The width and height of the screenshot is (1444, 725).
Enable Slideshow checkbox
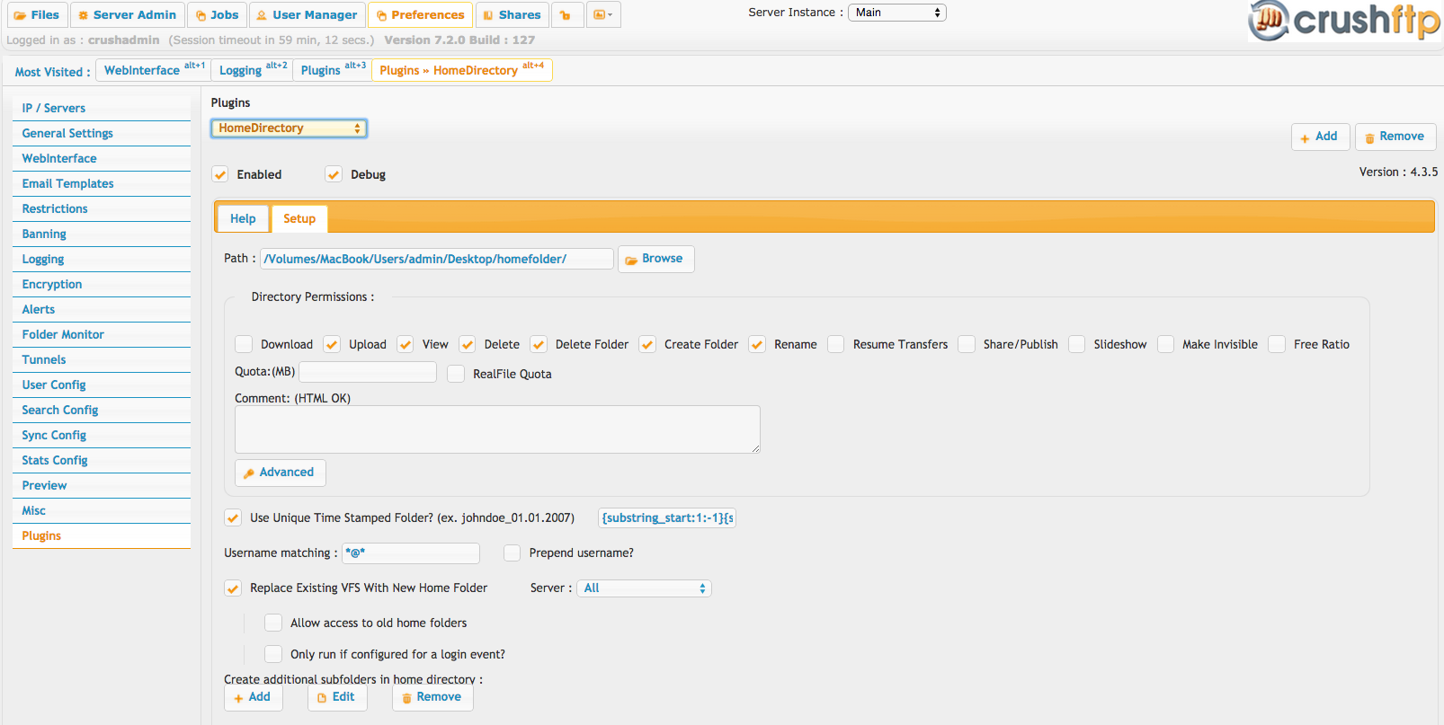pos(1076,344)
